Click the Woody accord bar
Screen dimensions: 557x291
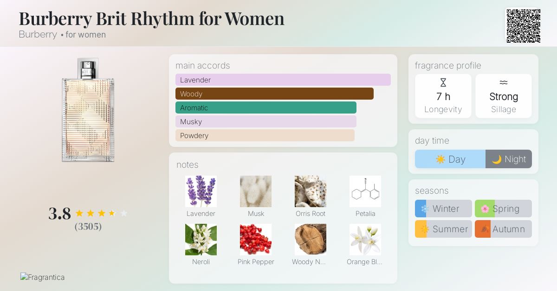coord(274,94)
